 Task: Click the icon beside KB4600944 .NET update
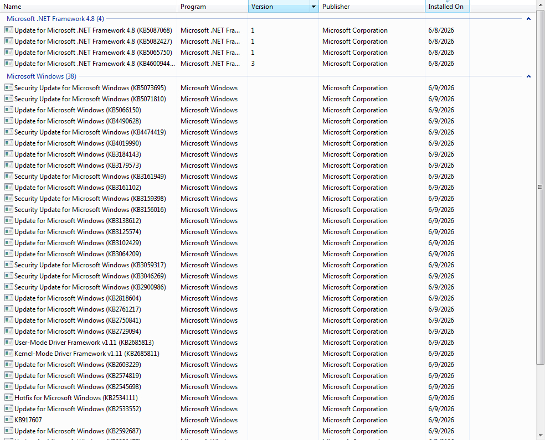coord(9,64)
